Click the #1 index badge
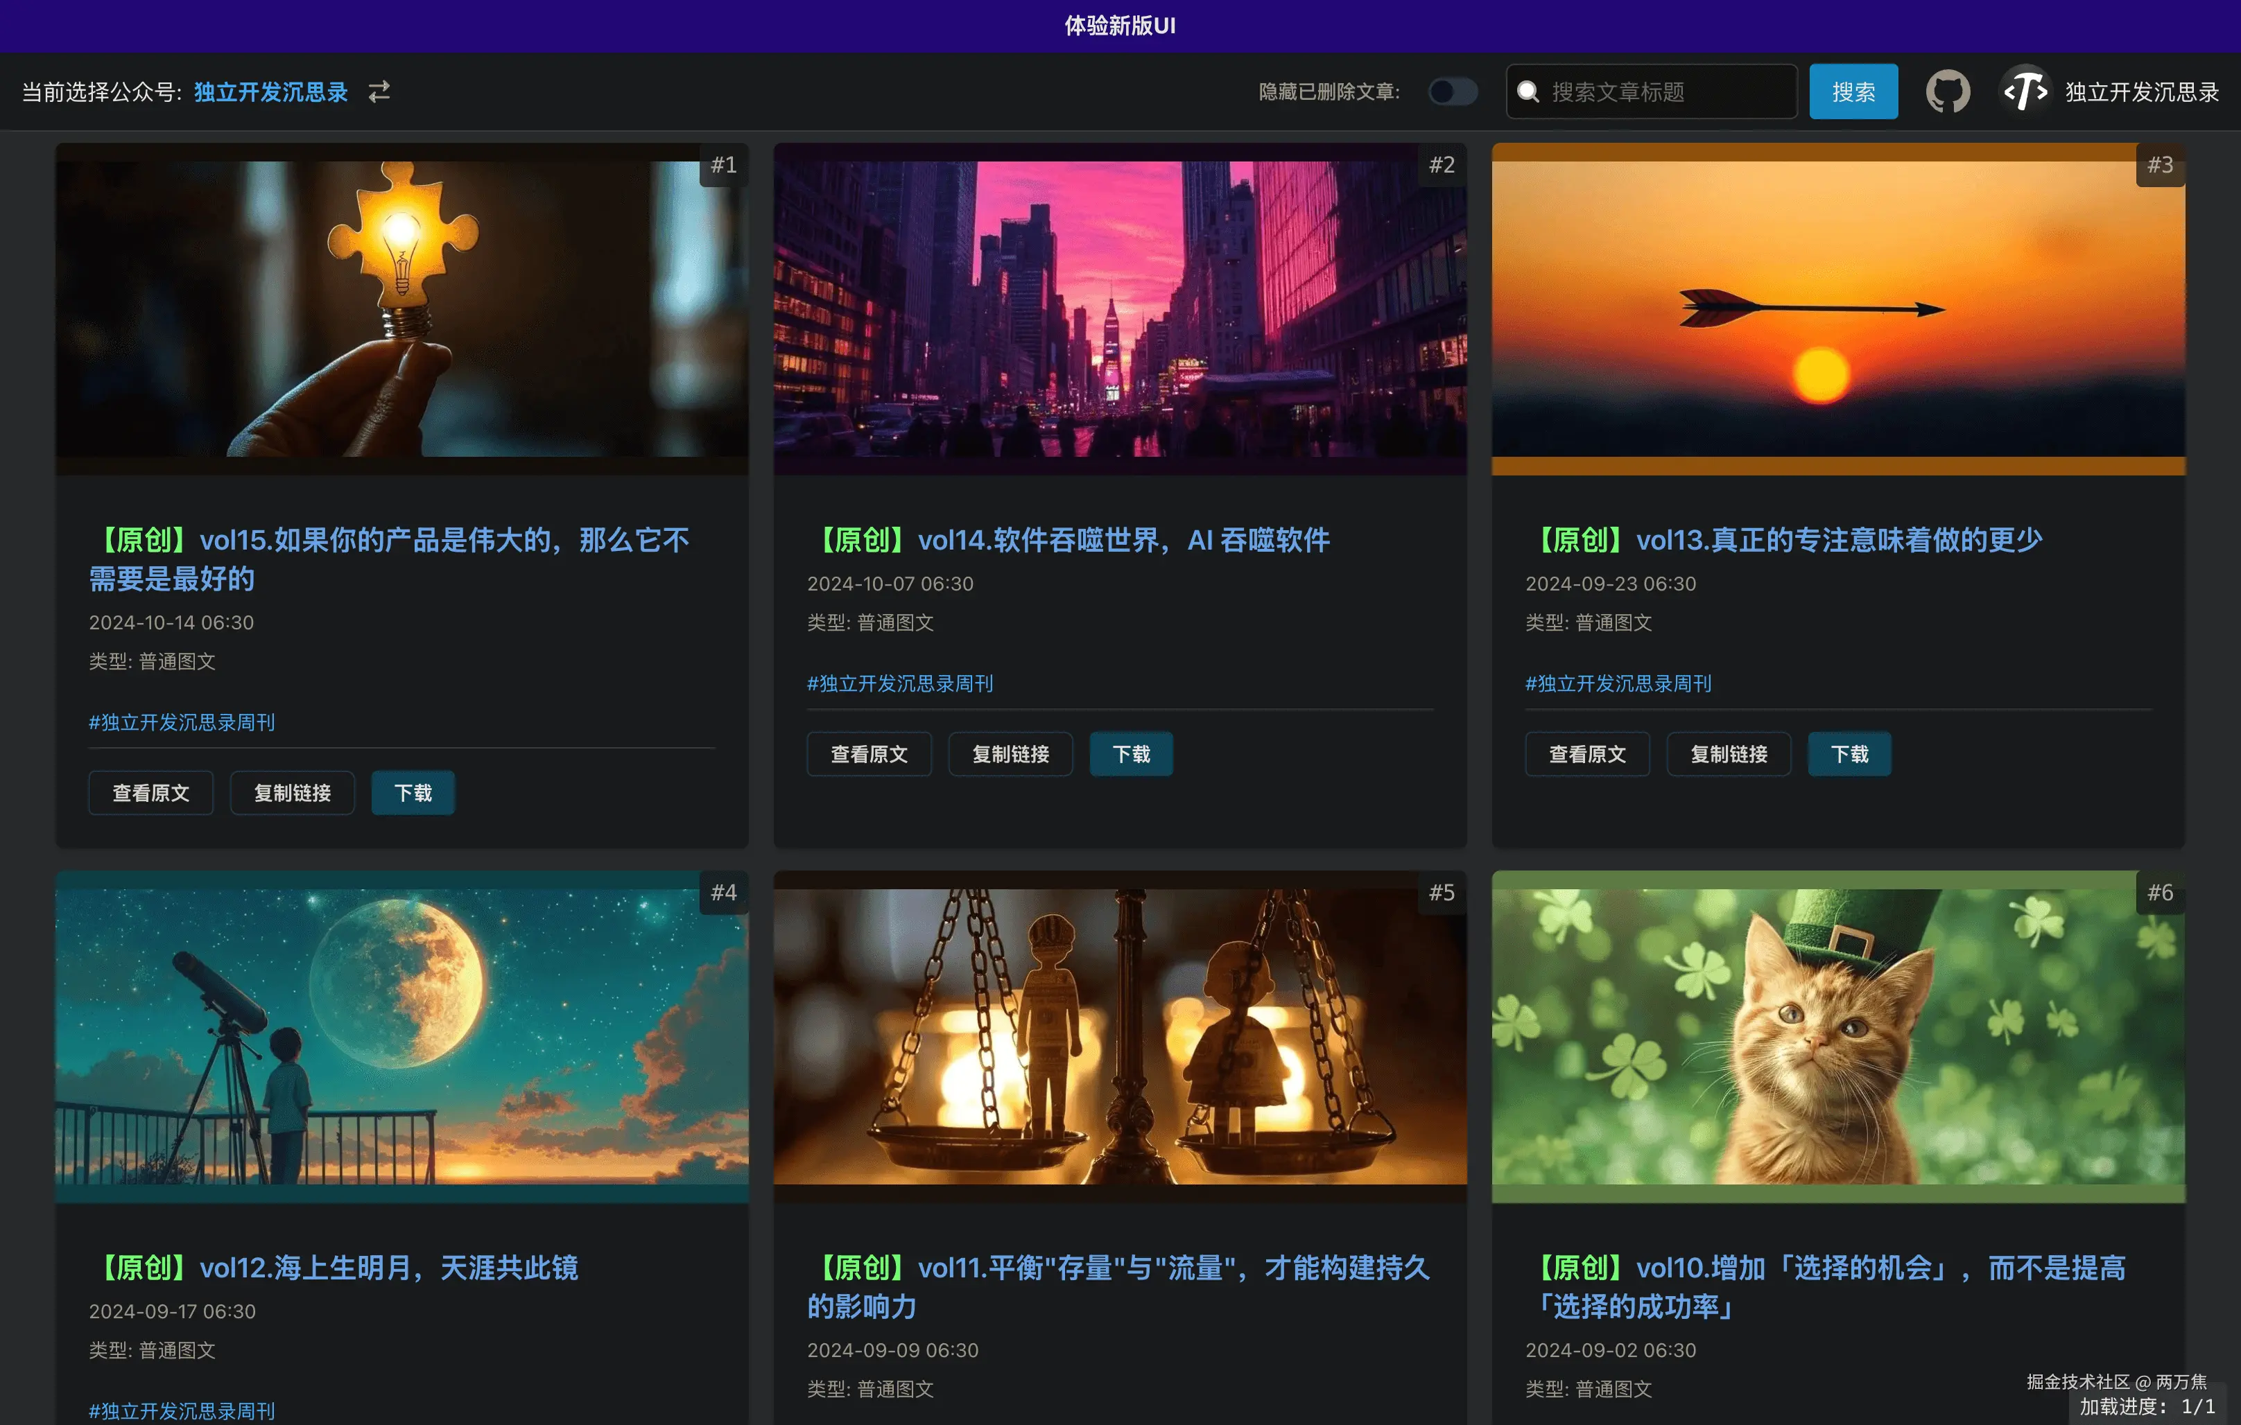The image size is (2241, 1425). coord(723,166)
